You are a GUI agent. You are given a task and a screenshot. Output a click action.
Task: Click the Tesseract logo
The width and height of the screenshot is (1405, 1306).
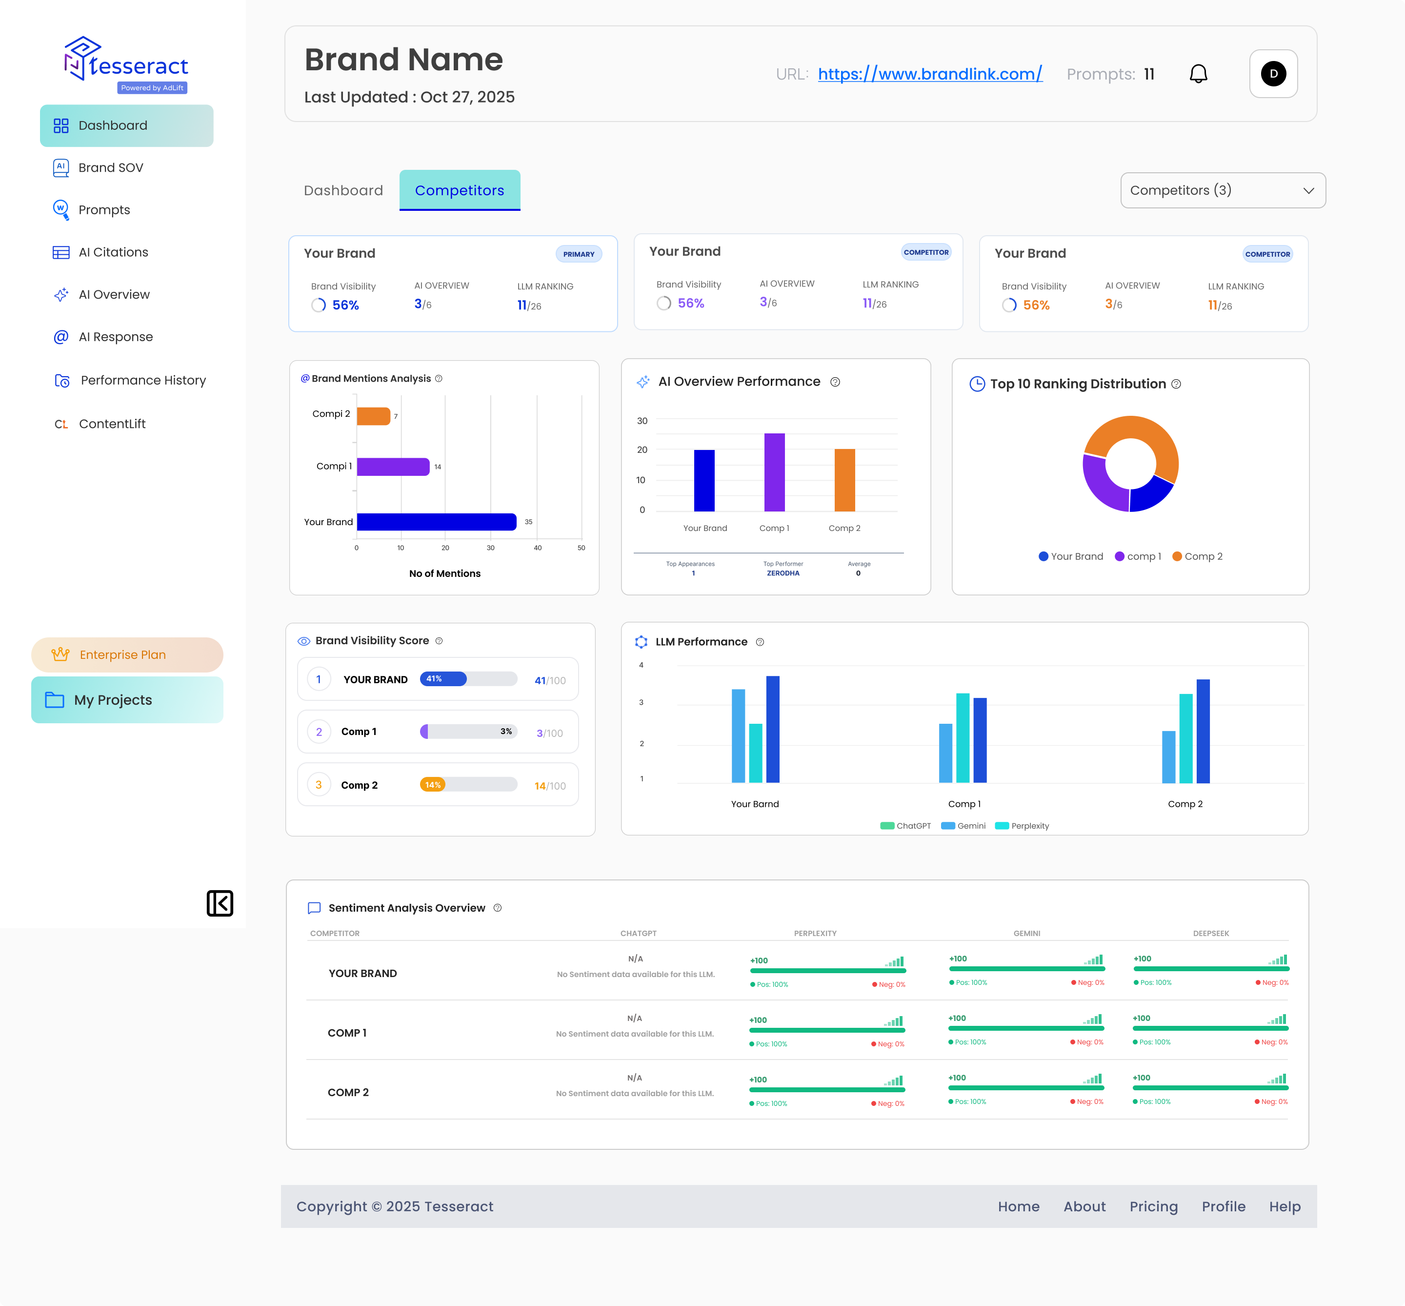126,64
